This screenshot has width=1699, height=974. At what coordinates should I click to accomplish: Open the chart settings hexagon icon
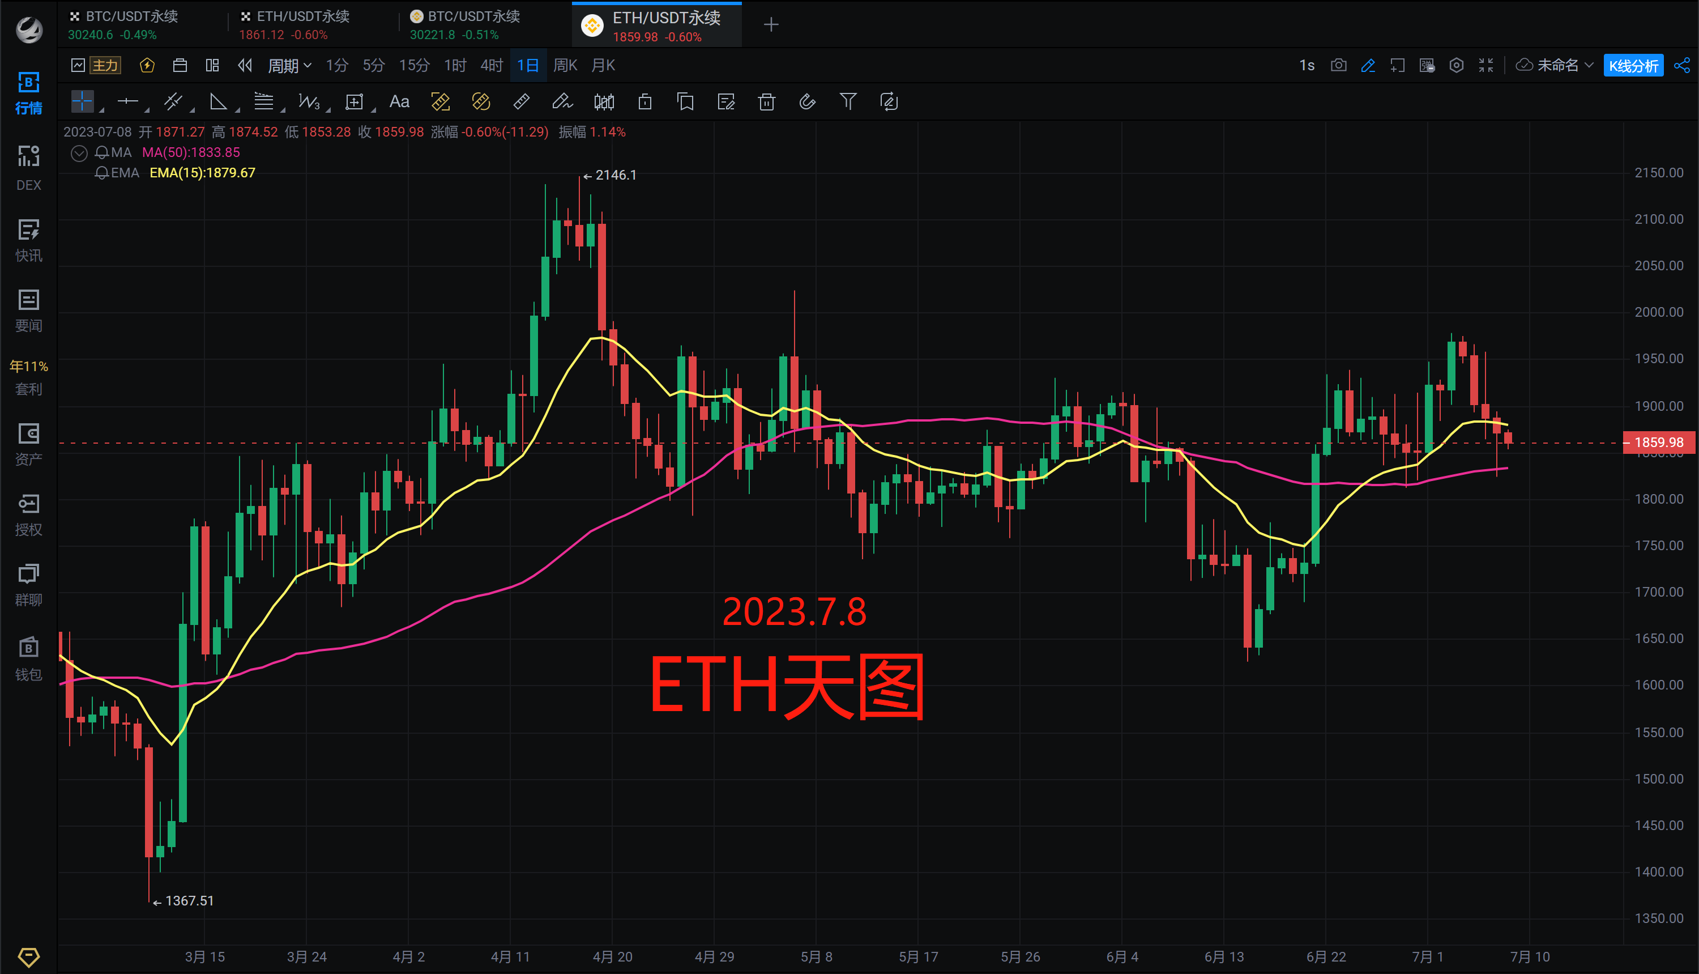(x=1456, y=65)
